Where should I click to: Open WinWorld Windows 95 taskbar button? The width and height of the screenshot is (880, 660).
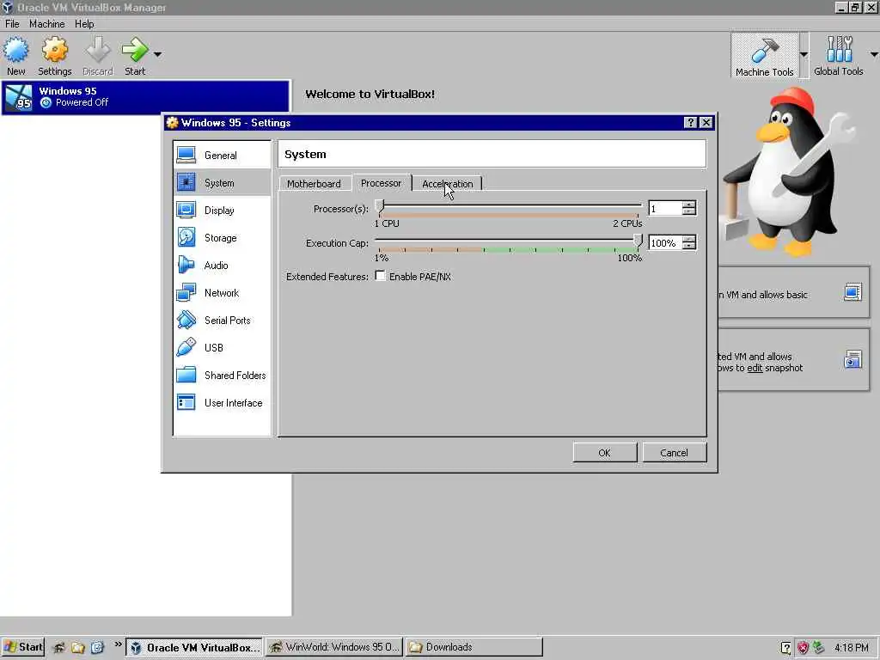click(x=334, y=647)
